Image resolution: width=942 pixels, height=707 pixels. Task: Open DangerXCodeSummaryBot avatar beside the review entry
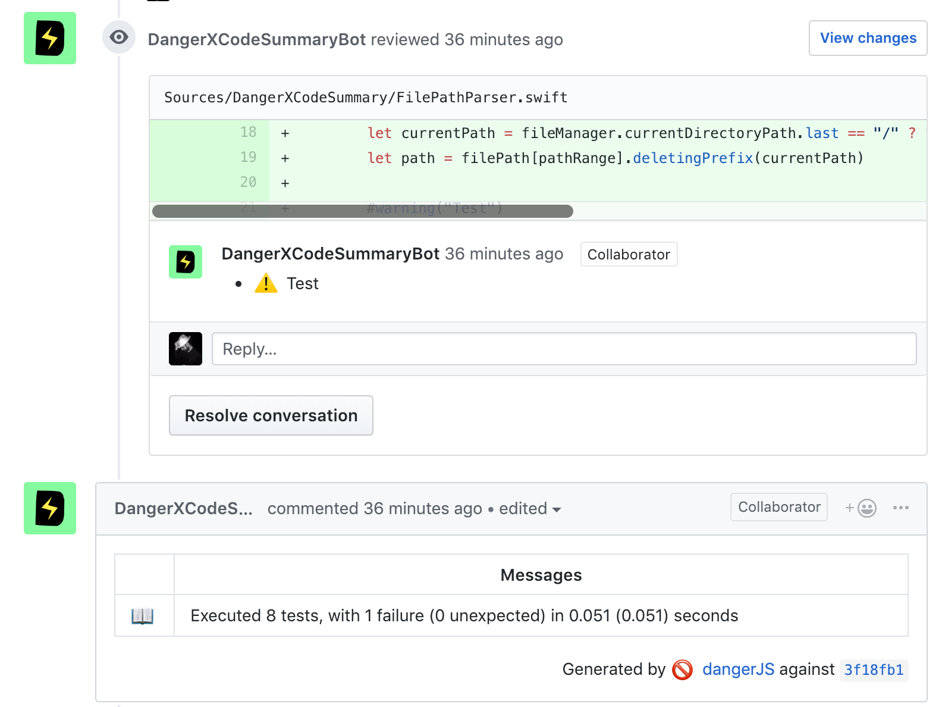pos(50,38)
